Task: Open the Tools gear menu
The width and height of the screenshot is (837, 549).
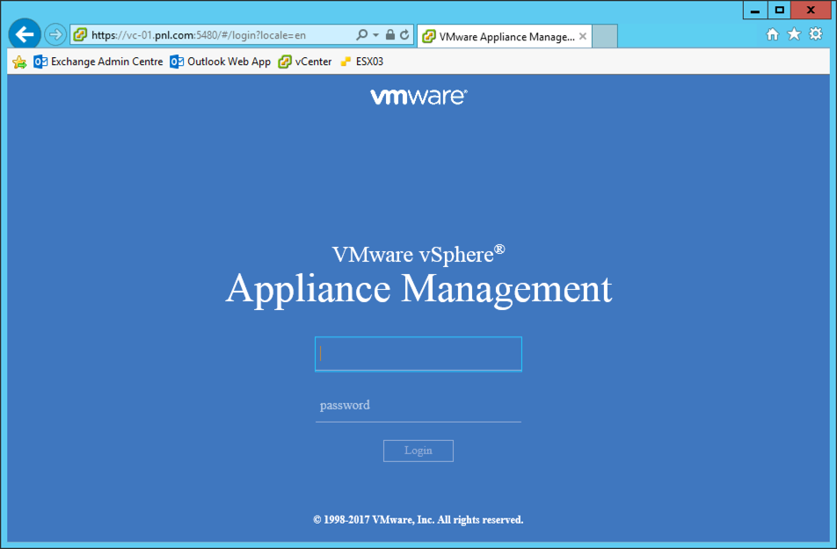Action: [816, 34]
